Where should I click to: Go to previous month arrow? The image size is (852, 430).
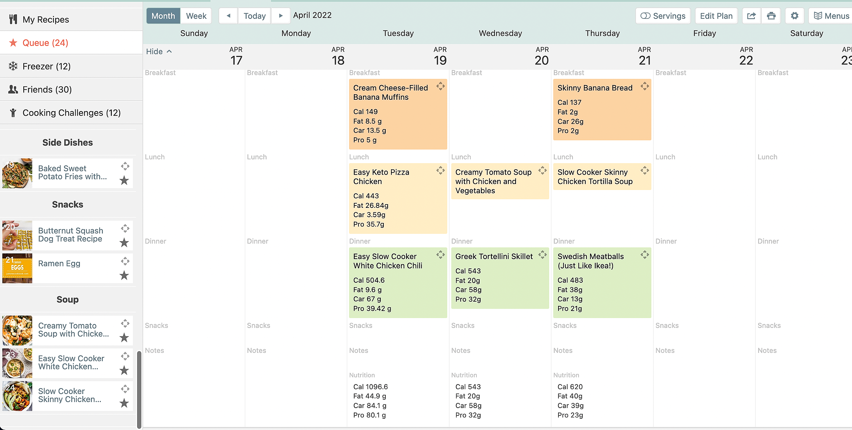[228, 16]
